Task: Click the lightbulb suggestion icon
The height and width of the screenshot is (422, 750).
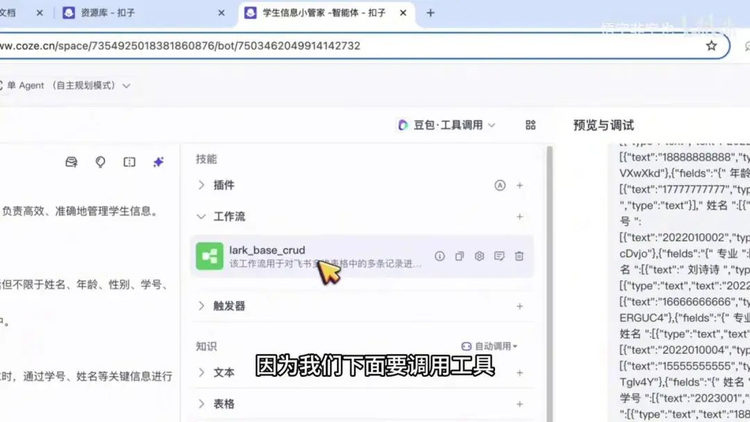Action: click(x=100, y=162)
